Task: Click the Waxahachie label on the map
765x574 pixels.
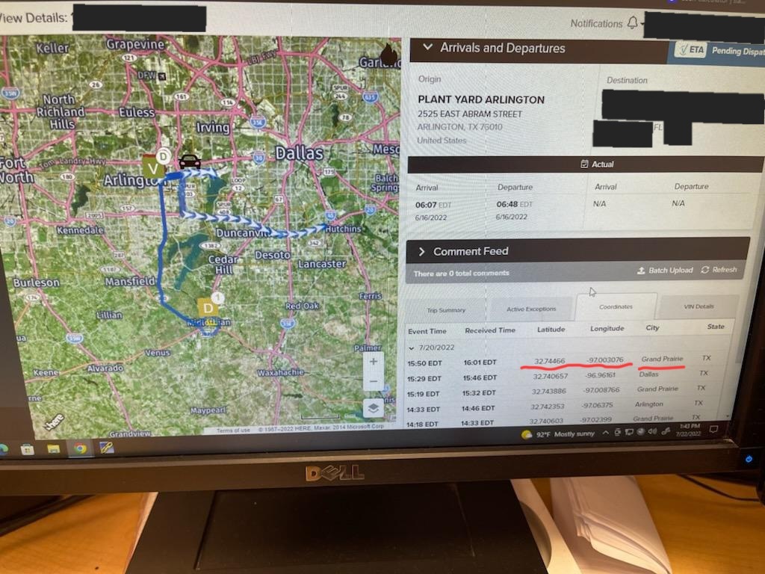Action: coord(281,372)
